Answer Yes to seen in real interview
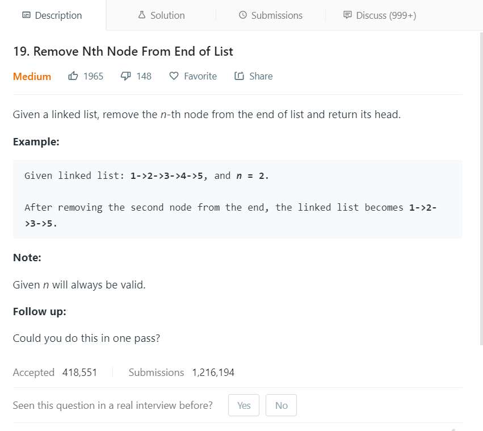 pos(244,405)
